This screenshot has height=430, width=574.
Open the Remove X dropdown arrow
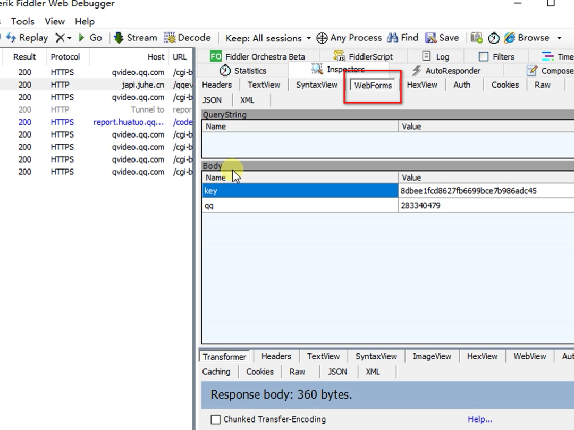pos(70,38)
